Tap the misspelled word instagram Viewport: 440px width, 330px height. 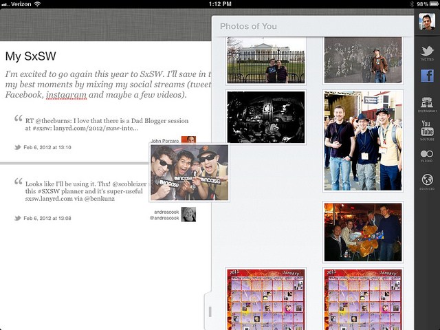[66, 95]
